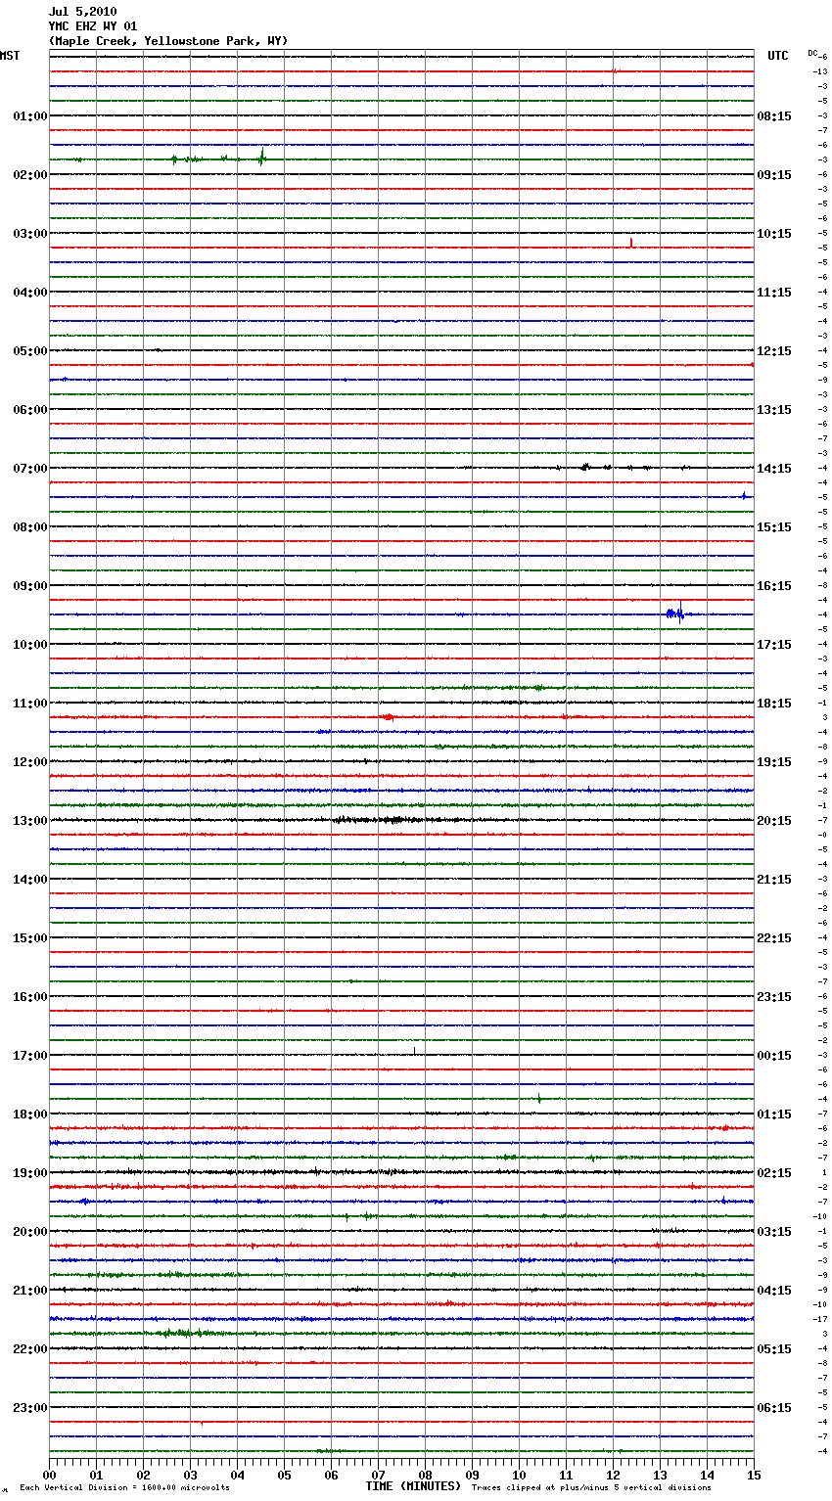Select the 09:00 MST time label
Image resolution: width=832 pixels, height=1501 pixels.
pos(30,586)
